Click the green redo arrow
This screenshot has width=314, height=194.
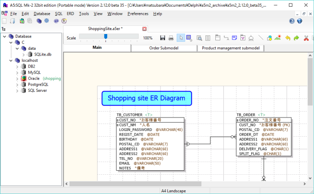tap(296, 38)
